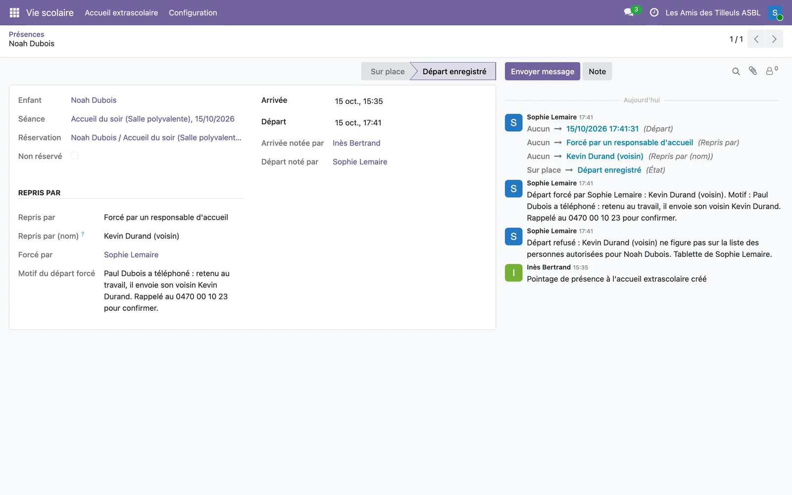Click the Motif du départ forcé text
792x495 pixels.
click(167, 291)
